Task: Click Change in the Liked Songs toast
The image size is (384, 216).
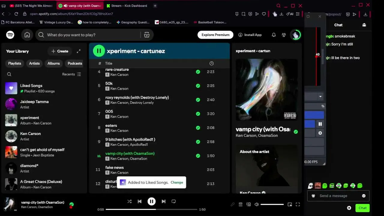Action: [x=177, y=182]
